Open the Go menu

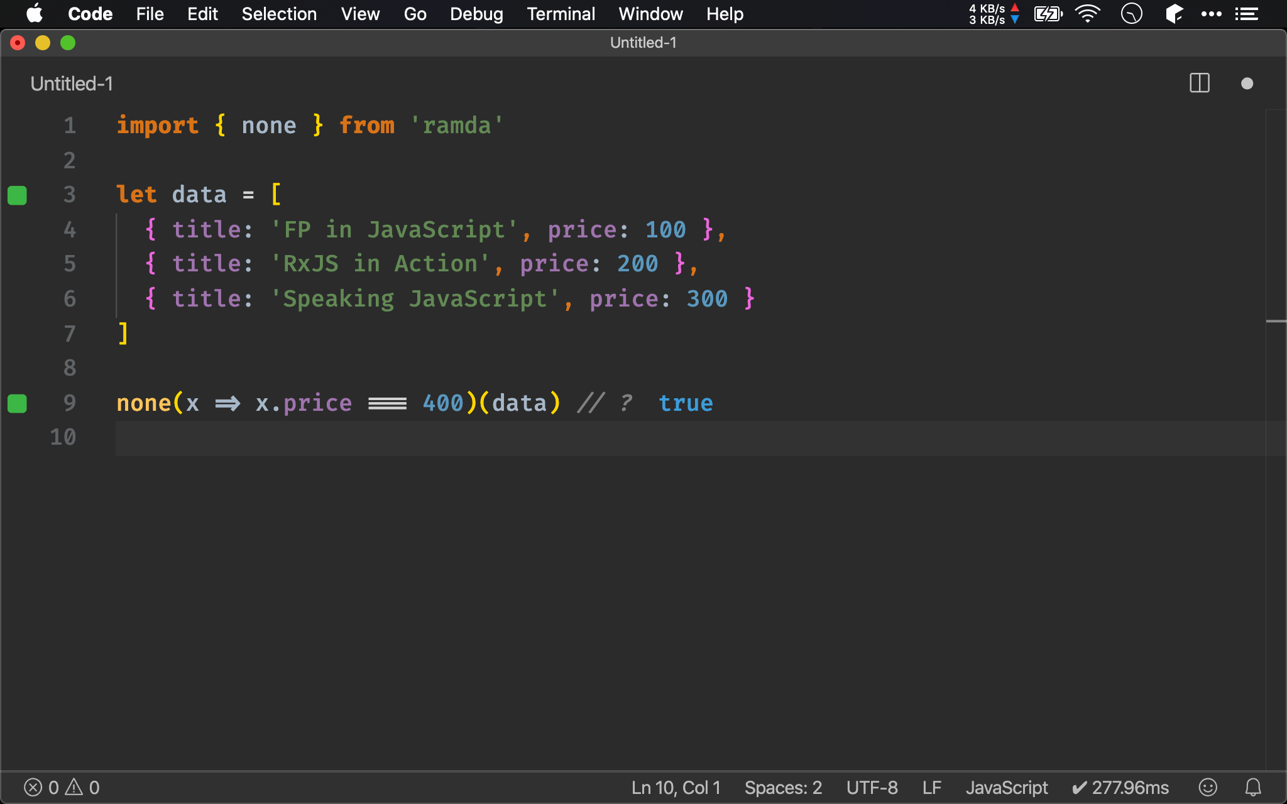(415, 14)
